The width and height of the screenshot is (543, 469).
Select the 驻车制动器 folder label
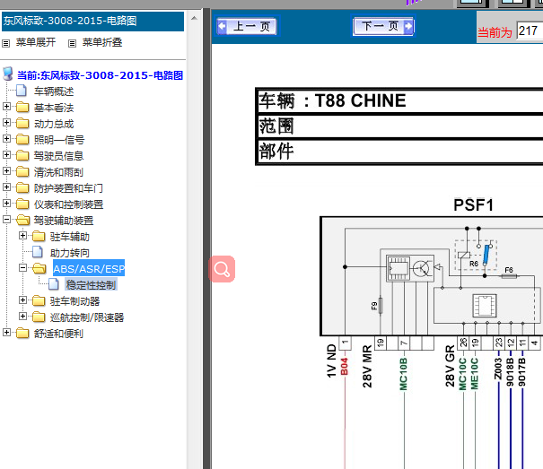74,301
